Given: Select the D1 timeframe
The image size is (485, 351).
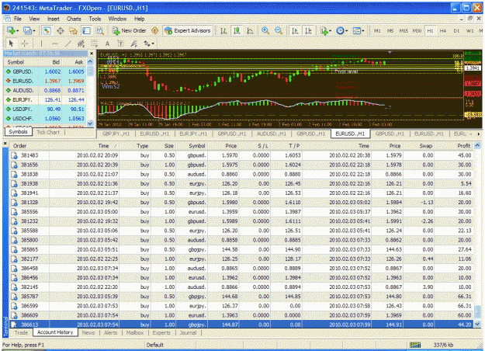Looking at the screenshot, I should [x=456, y=30].
